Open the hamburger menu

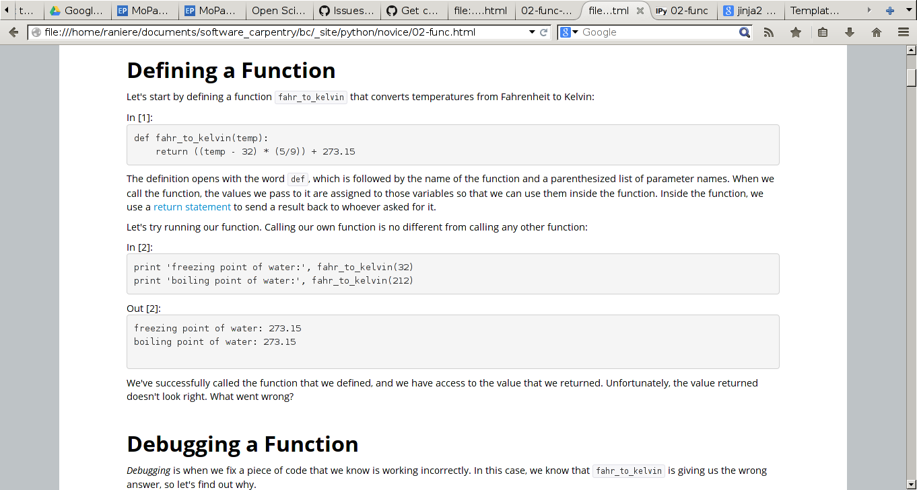coord(904,32)
